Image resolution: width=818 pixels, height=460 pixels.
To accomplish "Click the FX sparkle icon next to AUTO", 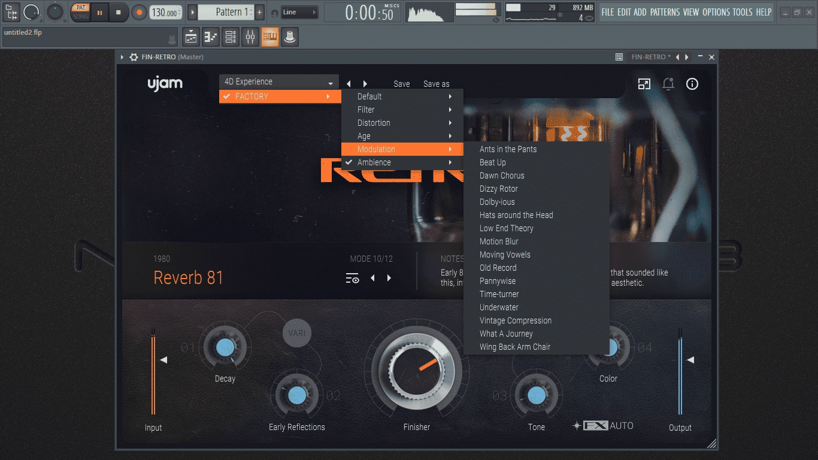I will click(x=577, y=426).
